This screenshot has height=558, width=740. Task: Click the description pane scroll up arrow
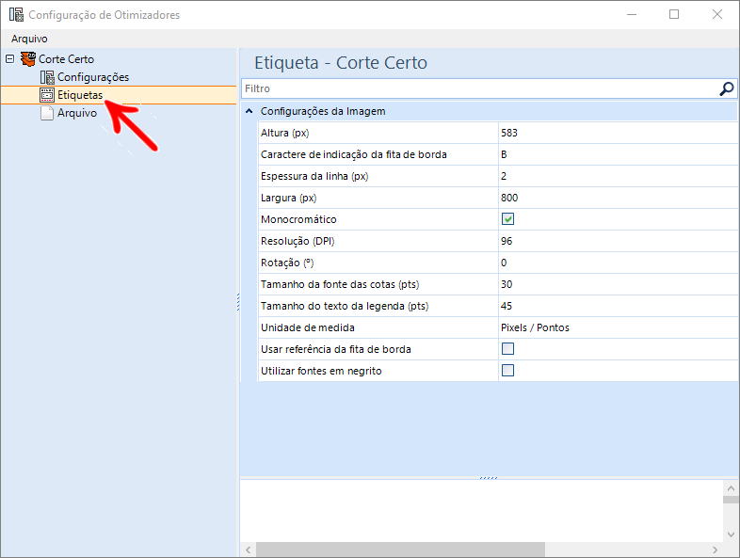(731, 488)
